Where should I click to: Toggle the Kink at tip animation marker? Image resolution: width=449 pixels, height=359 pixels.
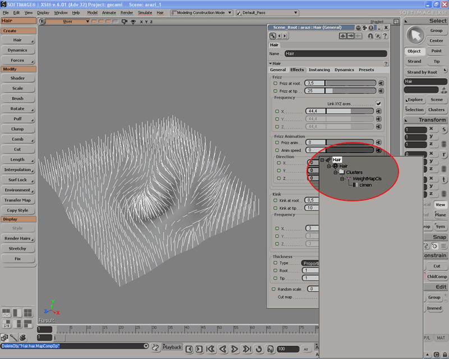276,208
